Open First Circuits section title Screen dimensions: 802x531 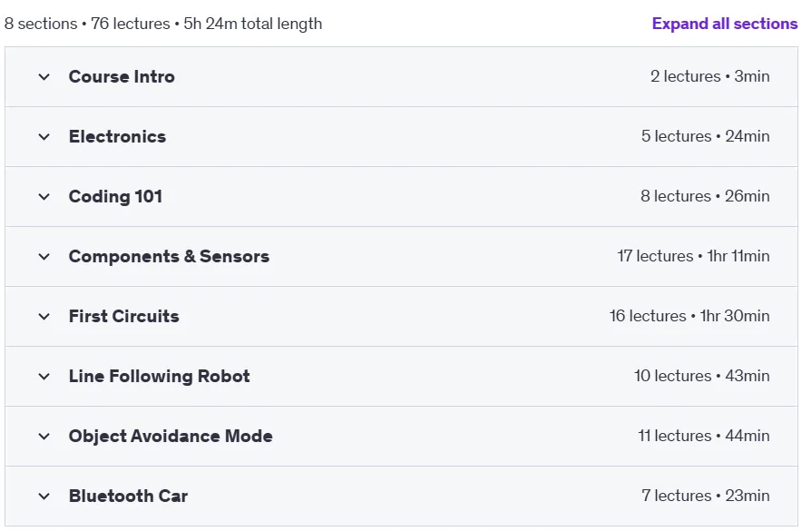coord(123,316)
